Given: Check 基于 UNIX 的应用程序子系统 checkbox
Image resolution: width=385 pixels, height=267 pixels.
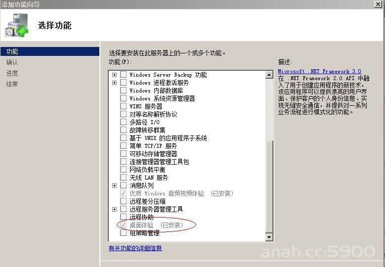Looking at the screenshot, I should [x=123, y=137].
